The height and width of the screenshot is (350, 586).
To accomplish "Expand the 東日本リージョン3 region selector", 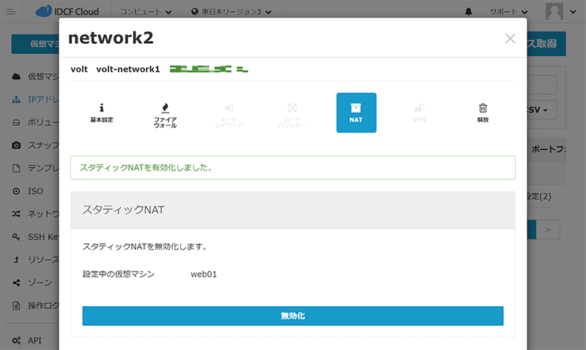I will click(x=231, y=12).
